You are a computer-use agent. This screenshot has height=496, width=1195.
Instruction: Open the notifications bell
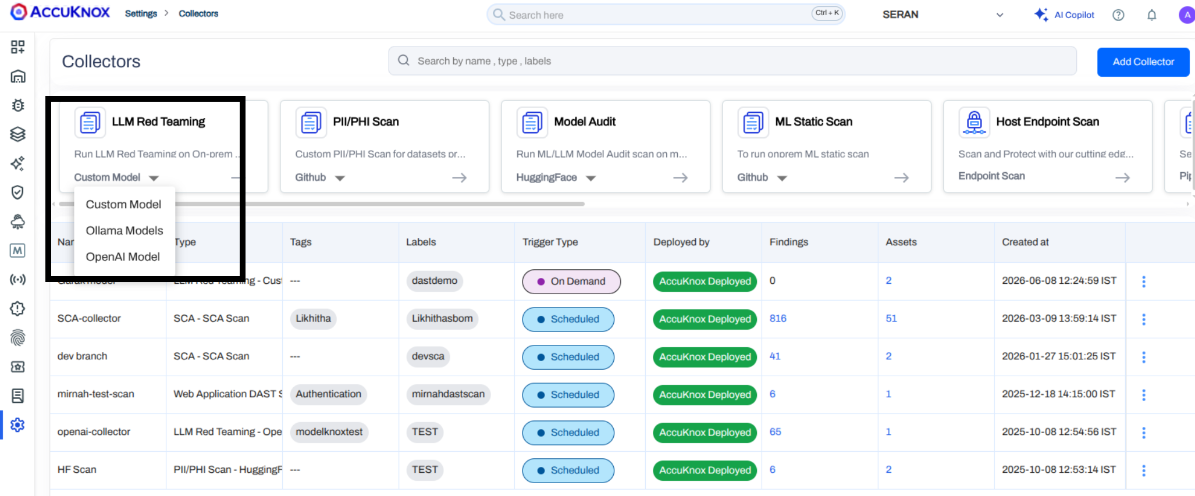coord(1151,15)
